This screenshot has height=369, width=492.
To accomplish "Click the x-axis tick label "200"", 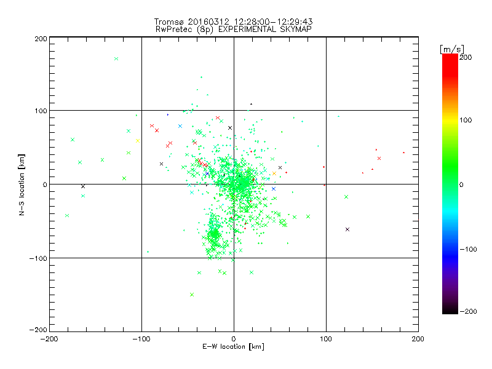I will pos(418,339).
